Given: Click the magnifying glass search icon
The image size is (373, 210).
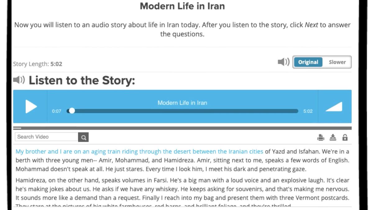Looking at the screenshot, I should coord(83,137).
